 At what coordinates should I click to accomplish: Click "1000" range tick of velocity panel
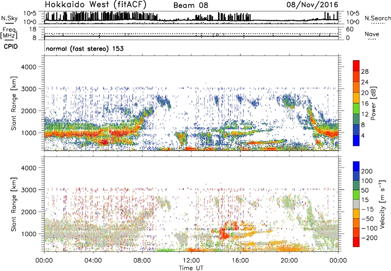(x=28, y=234)
